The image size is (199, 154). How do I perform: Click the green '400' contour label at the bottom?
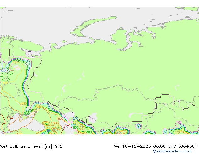(x=109, y=130)
